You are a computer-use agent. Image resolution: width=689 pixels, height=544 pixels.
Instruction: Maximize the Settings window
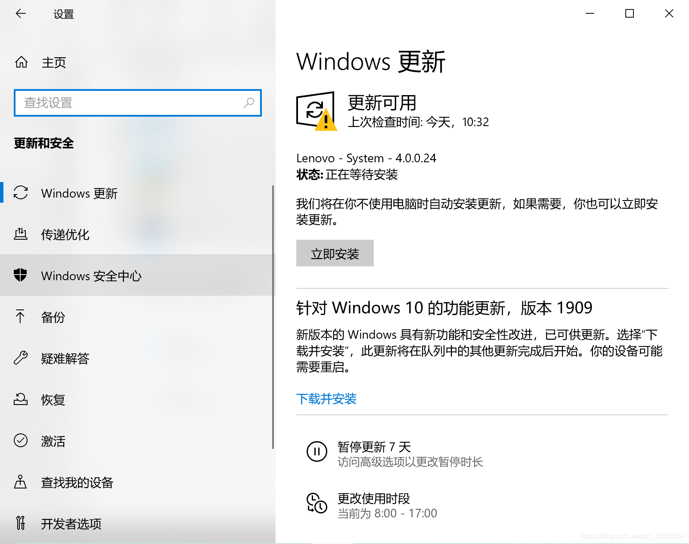630,14
